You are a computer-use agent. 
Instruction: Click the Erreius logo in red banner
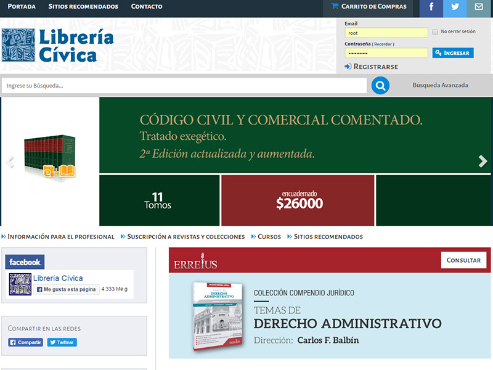click(x=195, y=261)
